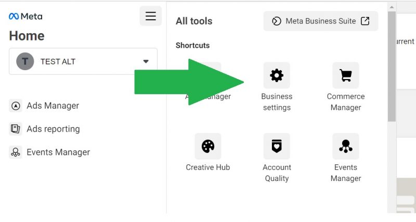416x222 pixels.
Task: Select Ads reporting text in left navigation
Action: tap(53, 129)
